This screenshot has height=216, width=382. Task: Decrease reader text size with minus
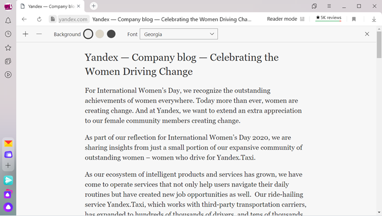pos(39,34)
